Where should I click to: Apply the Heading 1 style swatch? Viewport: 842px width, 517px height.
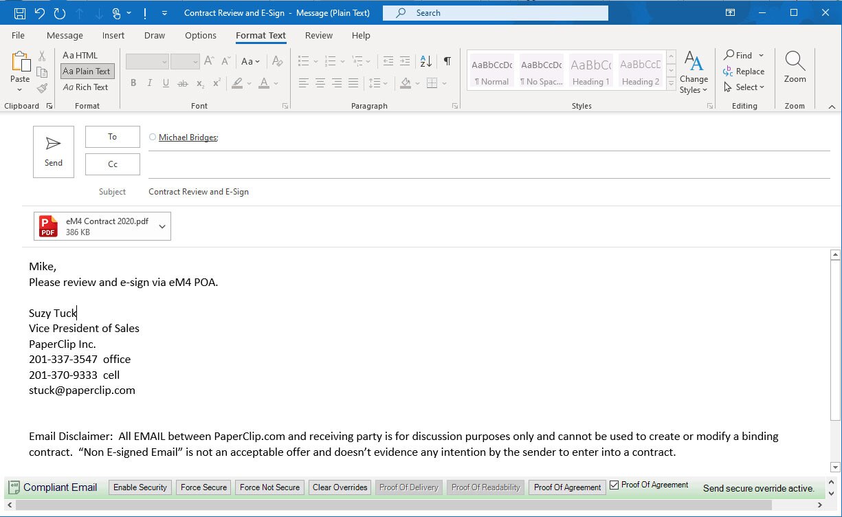[590, 71]
